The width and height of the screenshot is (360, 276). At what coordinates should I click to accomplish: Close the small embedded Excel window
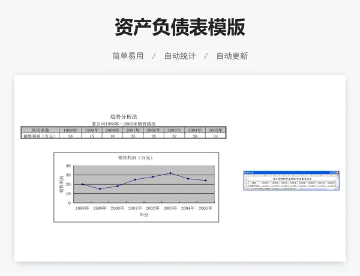coord(337,172)
